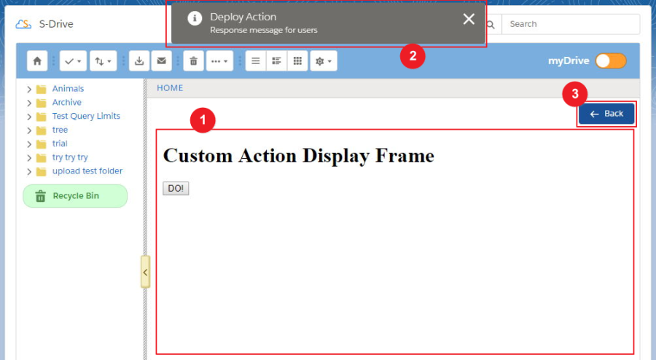This screenshot has width=656, height=360.
Task: Select the Test Query Limits folder
Action: [x=85, y=117]
